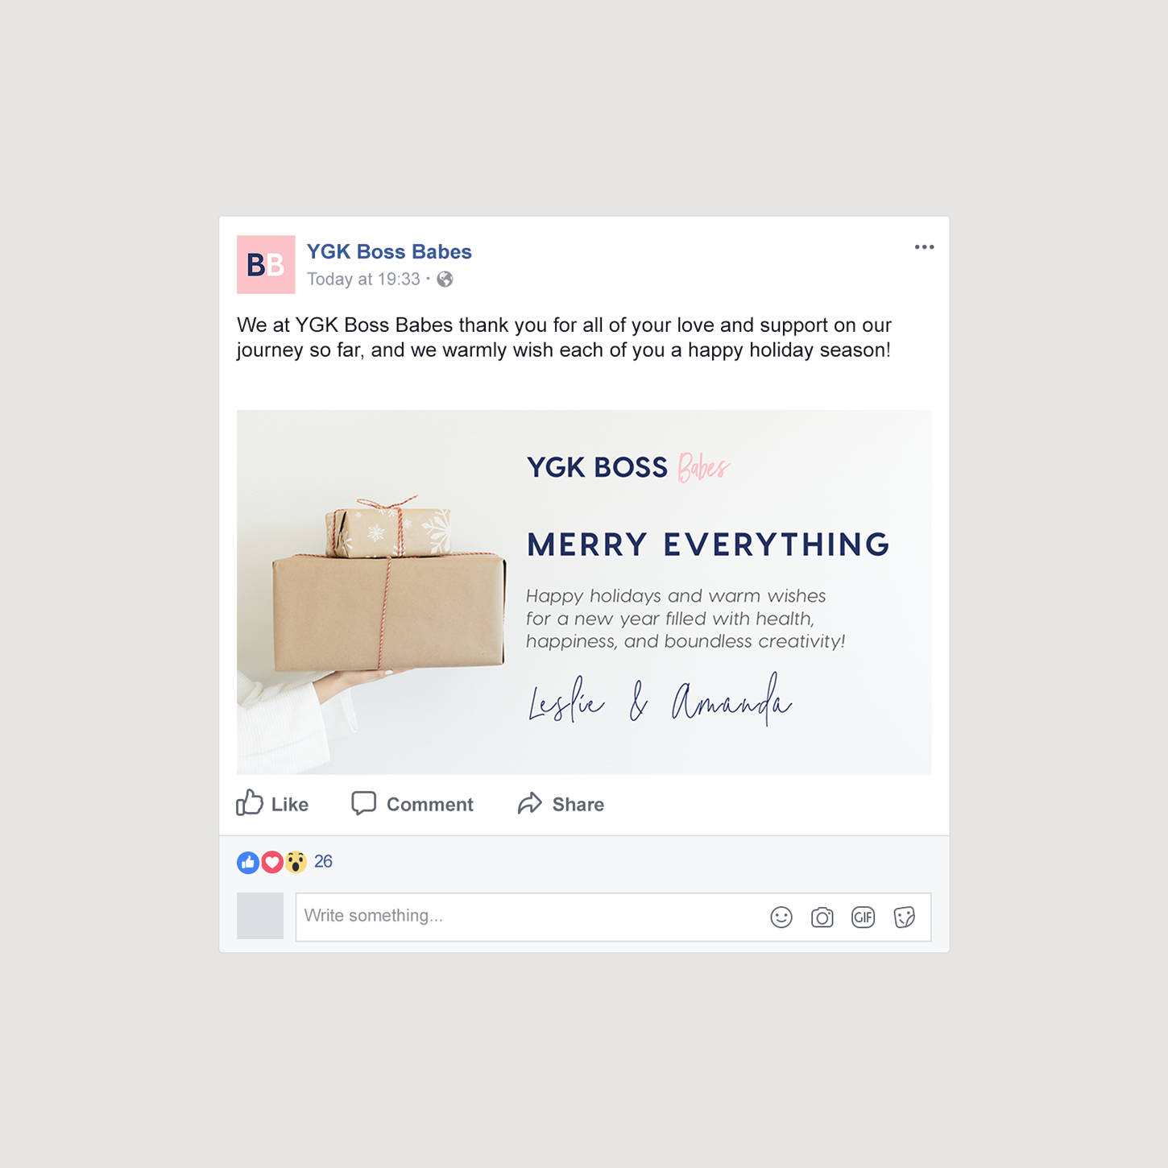
Task: Focus the Write something comment field
Action: point(613,917)
